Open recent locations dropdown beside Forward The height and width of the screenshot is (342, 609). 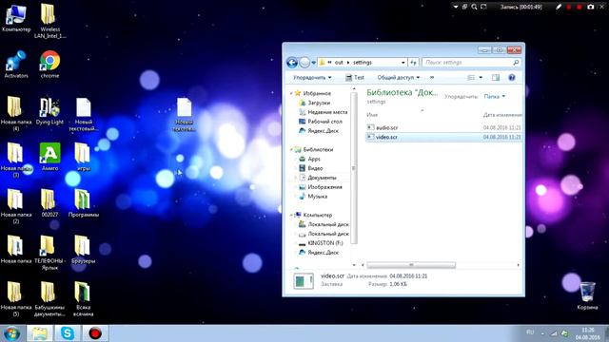click(313, 62)
